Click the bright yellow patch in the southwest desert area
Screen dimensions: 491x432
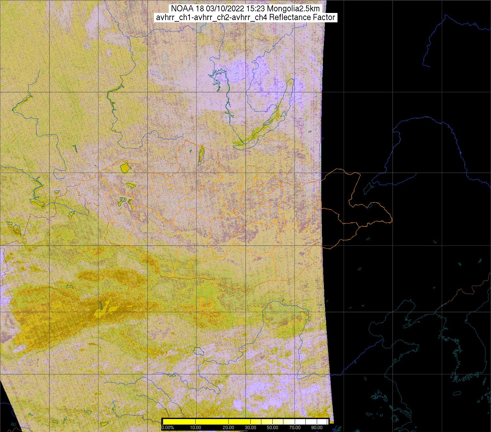(104, 310)
